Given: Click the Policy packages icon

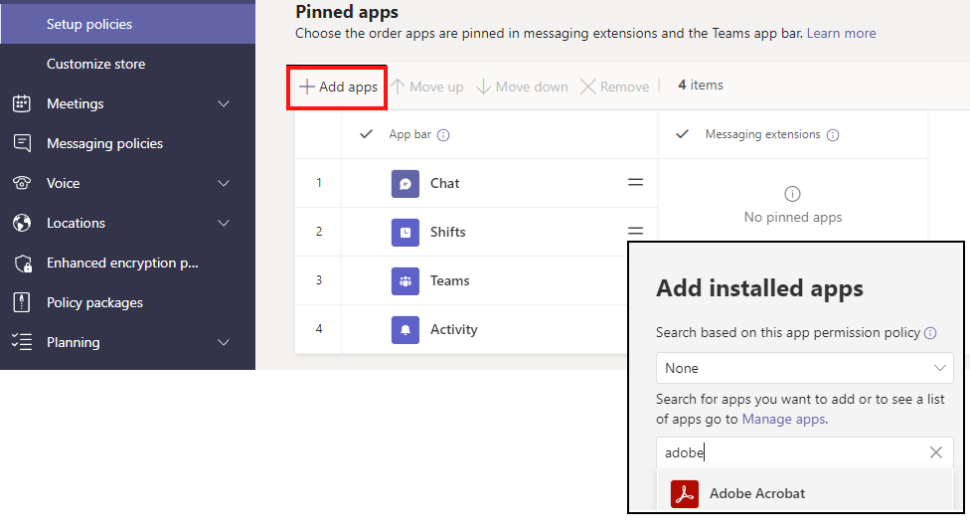Looking at the screenshot, I should pos(22,302).
